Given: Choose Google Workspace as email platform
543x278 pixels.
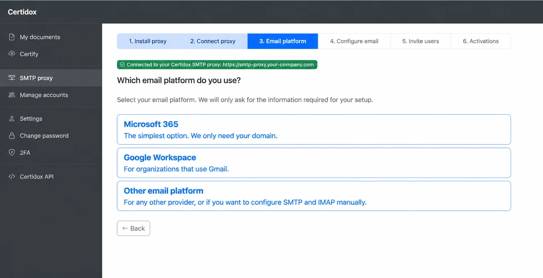Looking at the screenshot, I should 314,163.
